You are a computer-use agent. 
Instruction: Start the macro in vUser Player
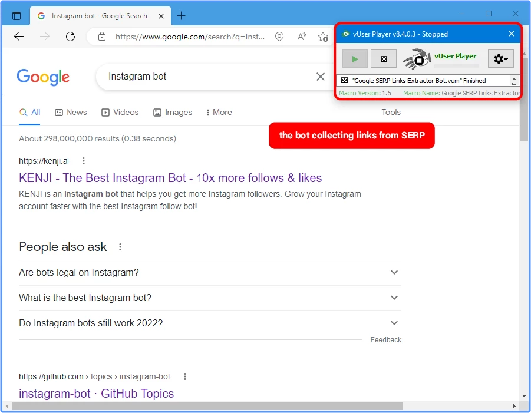tap(355, 59)
